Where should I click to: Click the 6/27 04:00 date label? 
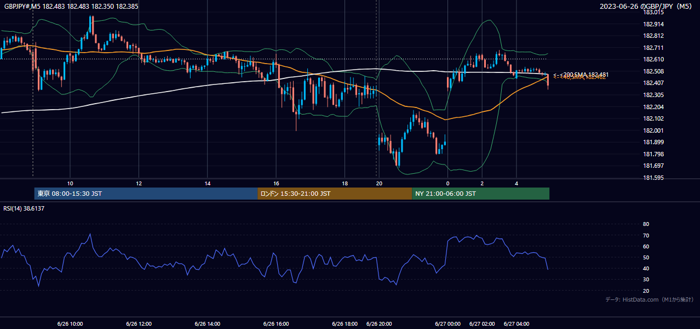(x=517, y=324)
